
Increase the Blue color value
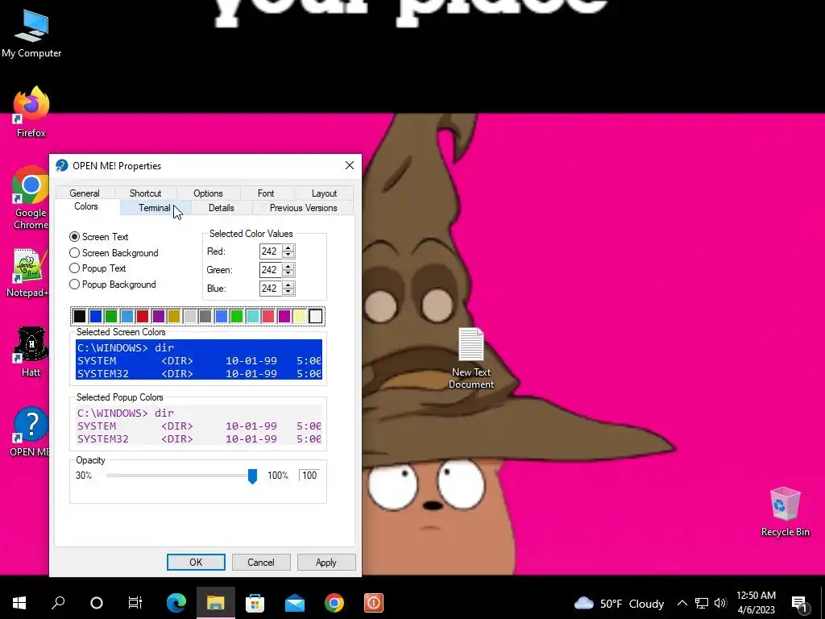pyautogui.click(x=288, y=285)
